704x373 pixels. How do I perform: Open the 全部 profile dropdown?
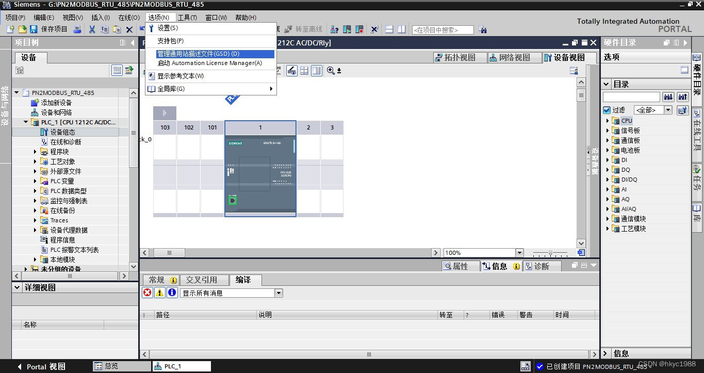tap(668, 110)
